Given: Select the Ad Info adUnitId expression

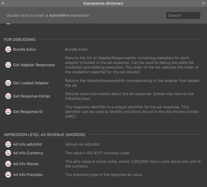Looking at the screenshot, I should click(x=27, y=144).
